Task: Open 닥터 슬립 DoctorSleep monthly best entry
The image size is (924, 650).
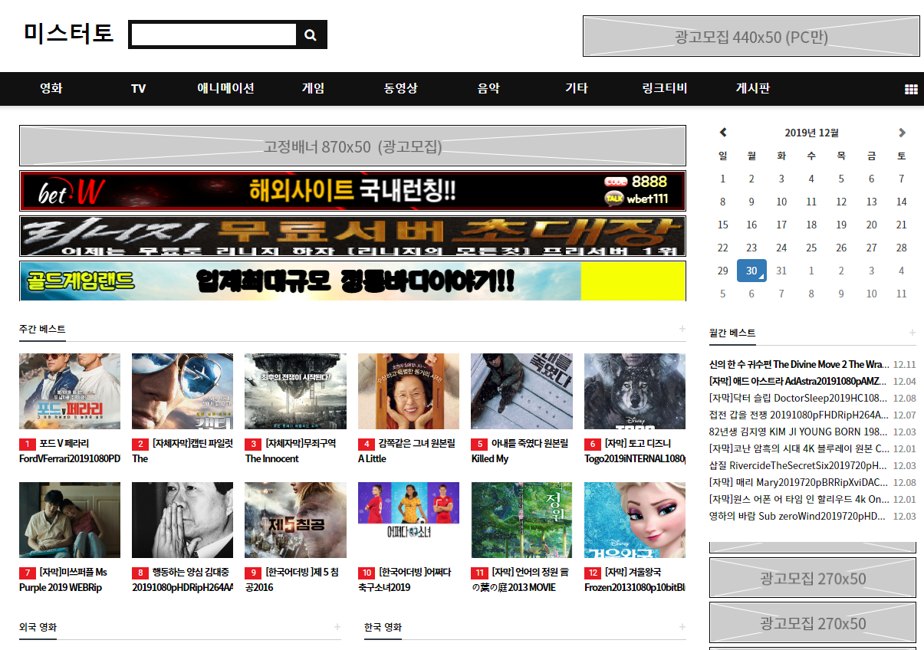Action: [x=799, y=398]
